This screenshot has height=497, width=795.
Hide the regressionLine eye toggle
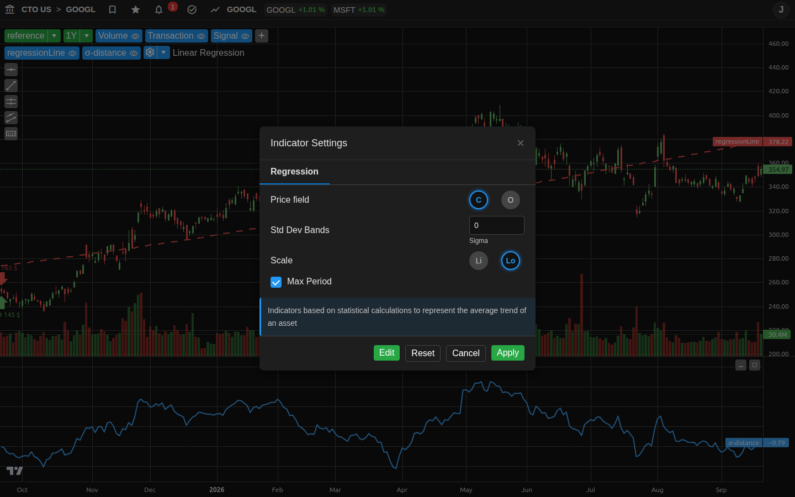click(72, 53)
